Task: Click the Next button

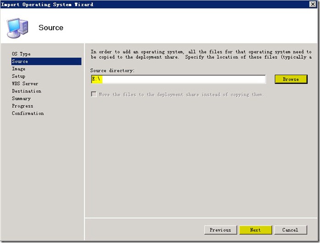Action: pyautogui.click(x=256, y=230)
